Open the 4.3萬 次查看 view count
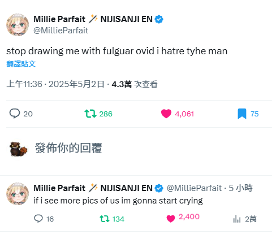The height and width of the screenshot is (234, 272). point(135,84)
